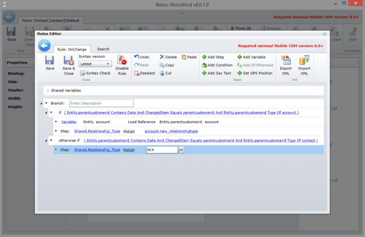Click Add Step in toolbar
The image size is (365, 237).
click(213, 57)
